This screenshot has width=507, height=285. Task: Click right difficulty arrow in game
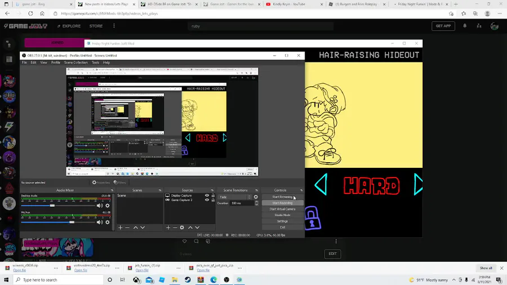click(418, 185)
